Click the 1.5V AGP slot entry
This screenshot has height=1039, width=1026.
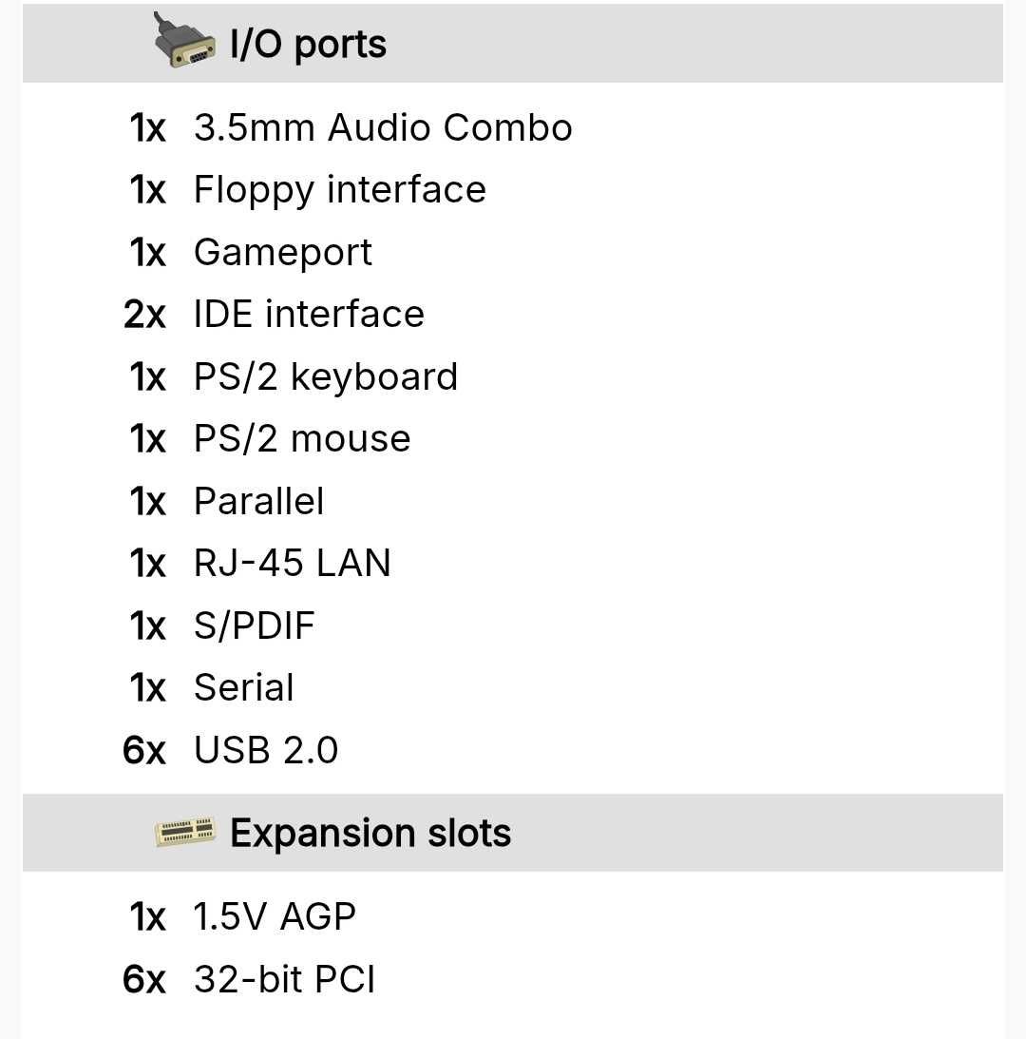pos(275,917)
